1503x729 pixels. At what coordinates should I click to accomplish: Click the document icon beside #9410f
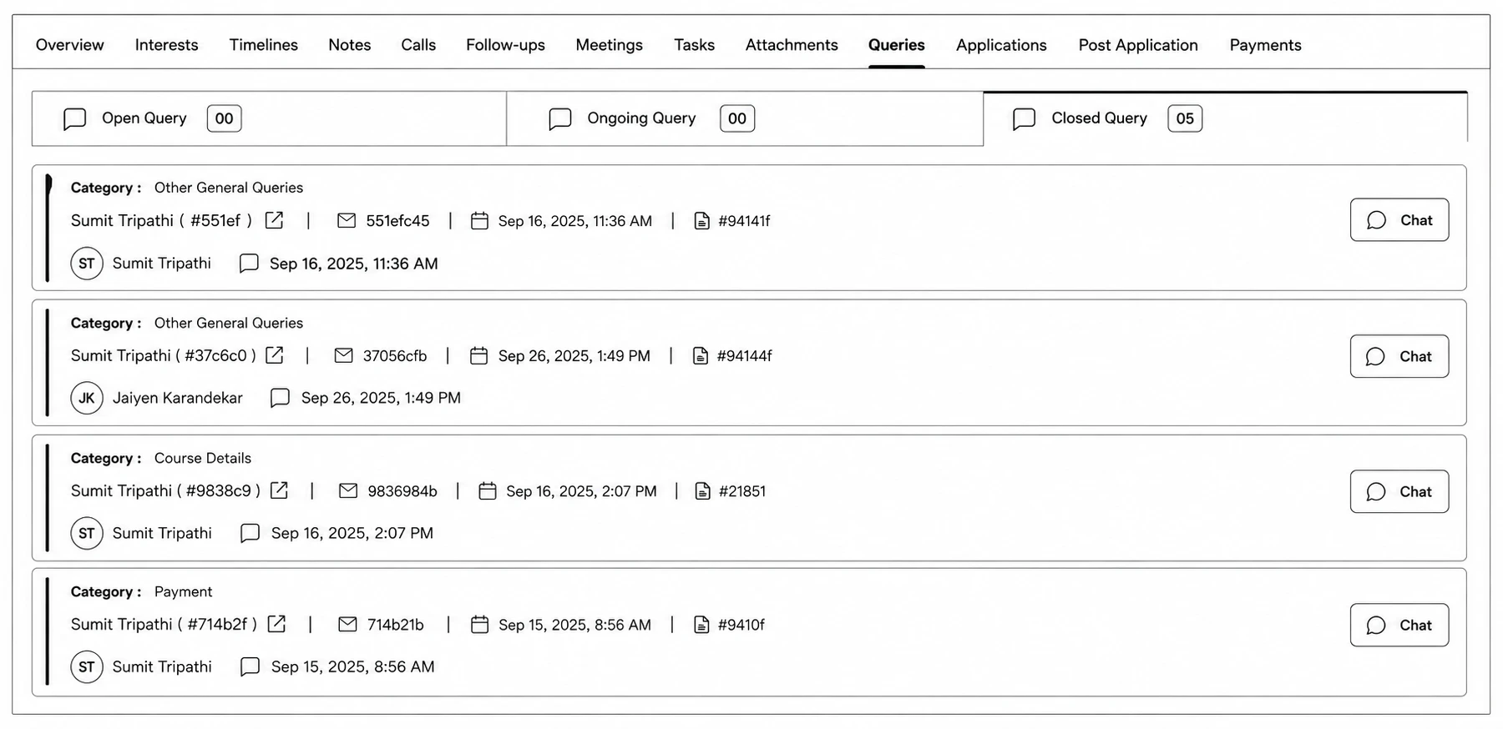[702, 625]
